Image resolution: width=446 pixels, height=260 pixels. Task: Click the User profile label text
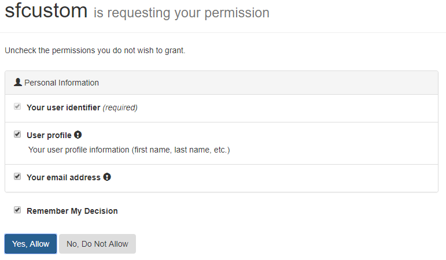point(49,135)
